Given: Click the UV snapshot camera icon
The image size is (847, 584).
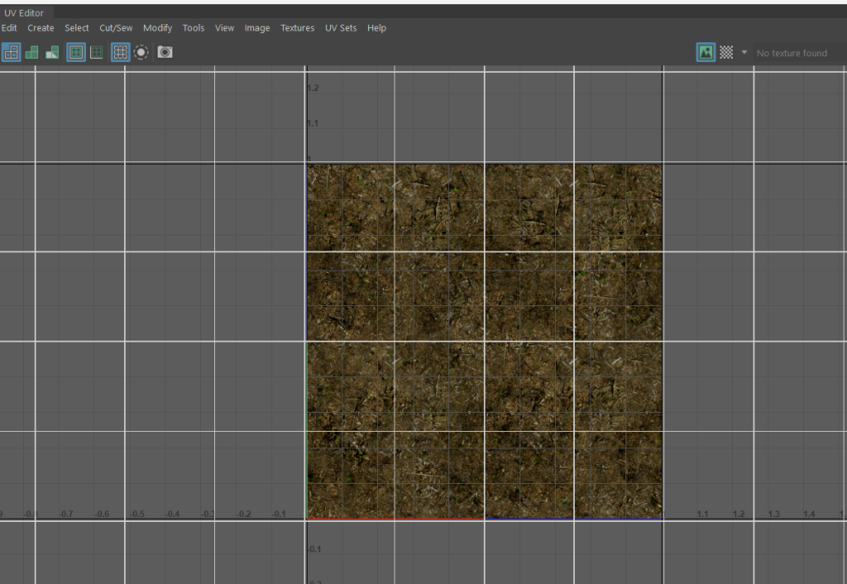Looking at the screenshot, I should [165, 52].
